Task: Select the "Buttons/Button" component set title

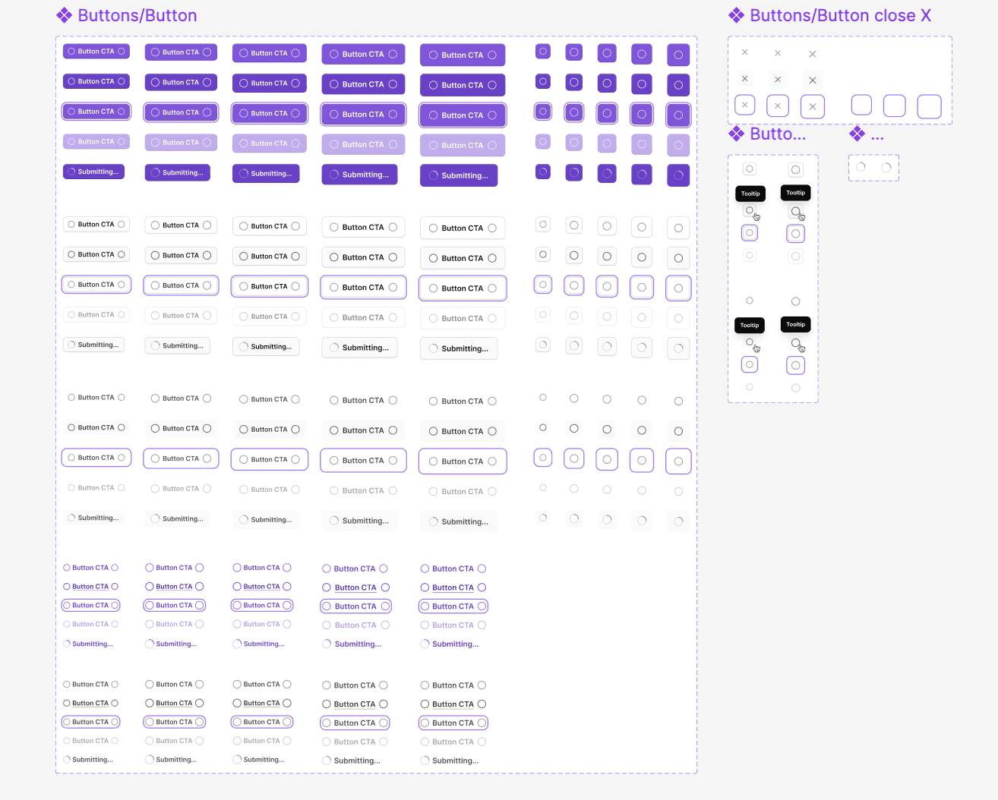Action: 137,15
